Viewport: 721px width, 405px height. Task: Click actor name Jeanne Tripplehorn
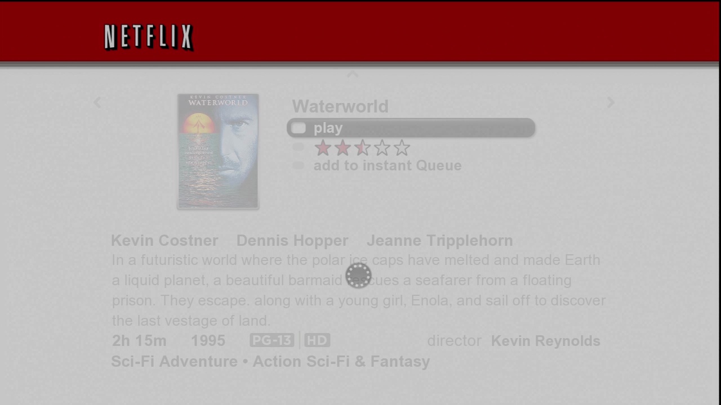(440, 240)
